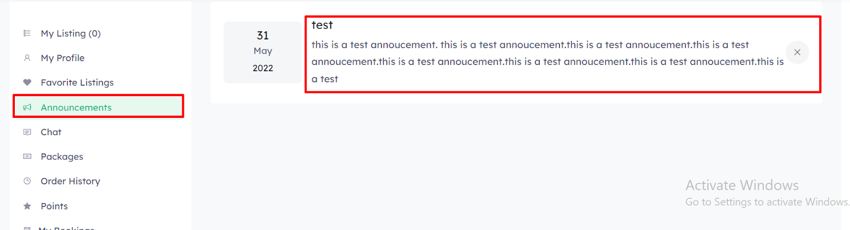View Order History

click(99, 181)
